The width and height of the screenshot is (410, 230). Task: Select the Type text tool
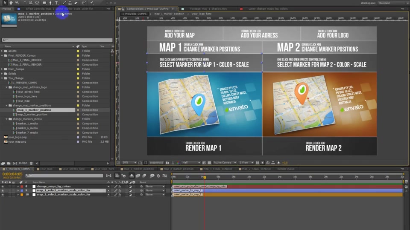tap(56, 3)
